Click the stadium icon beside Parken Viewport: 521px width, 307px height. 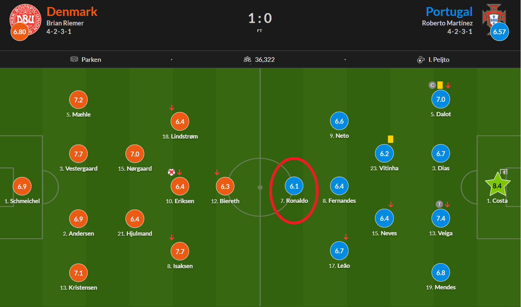[74, 59]
